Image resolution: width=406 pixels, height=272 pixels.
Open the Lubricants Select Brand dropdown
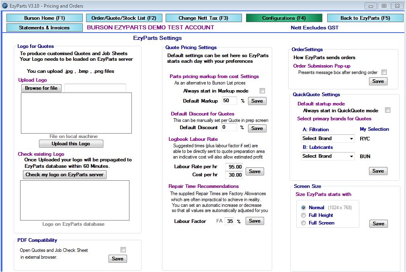328,156
